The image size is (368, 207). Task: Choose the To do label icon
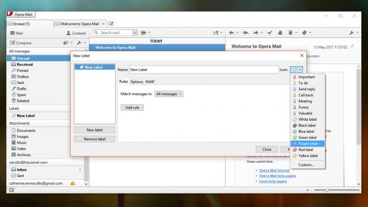point(294,83)
